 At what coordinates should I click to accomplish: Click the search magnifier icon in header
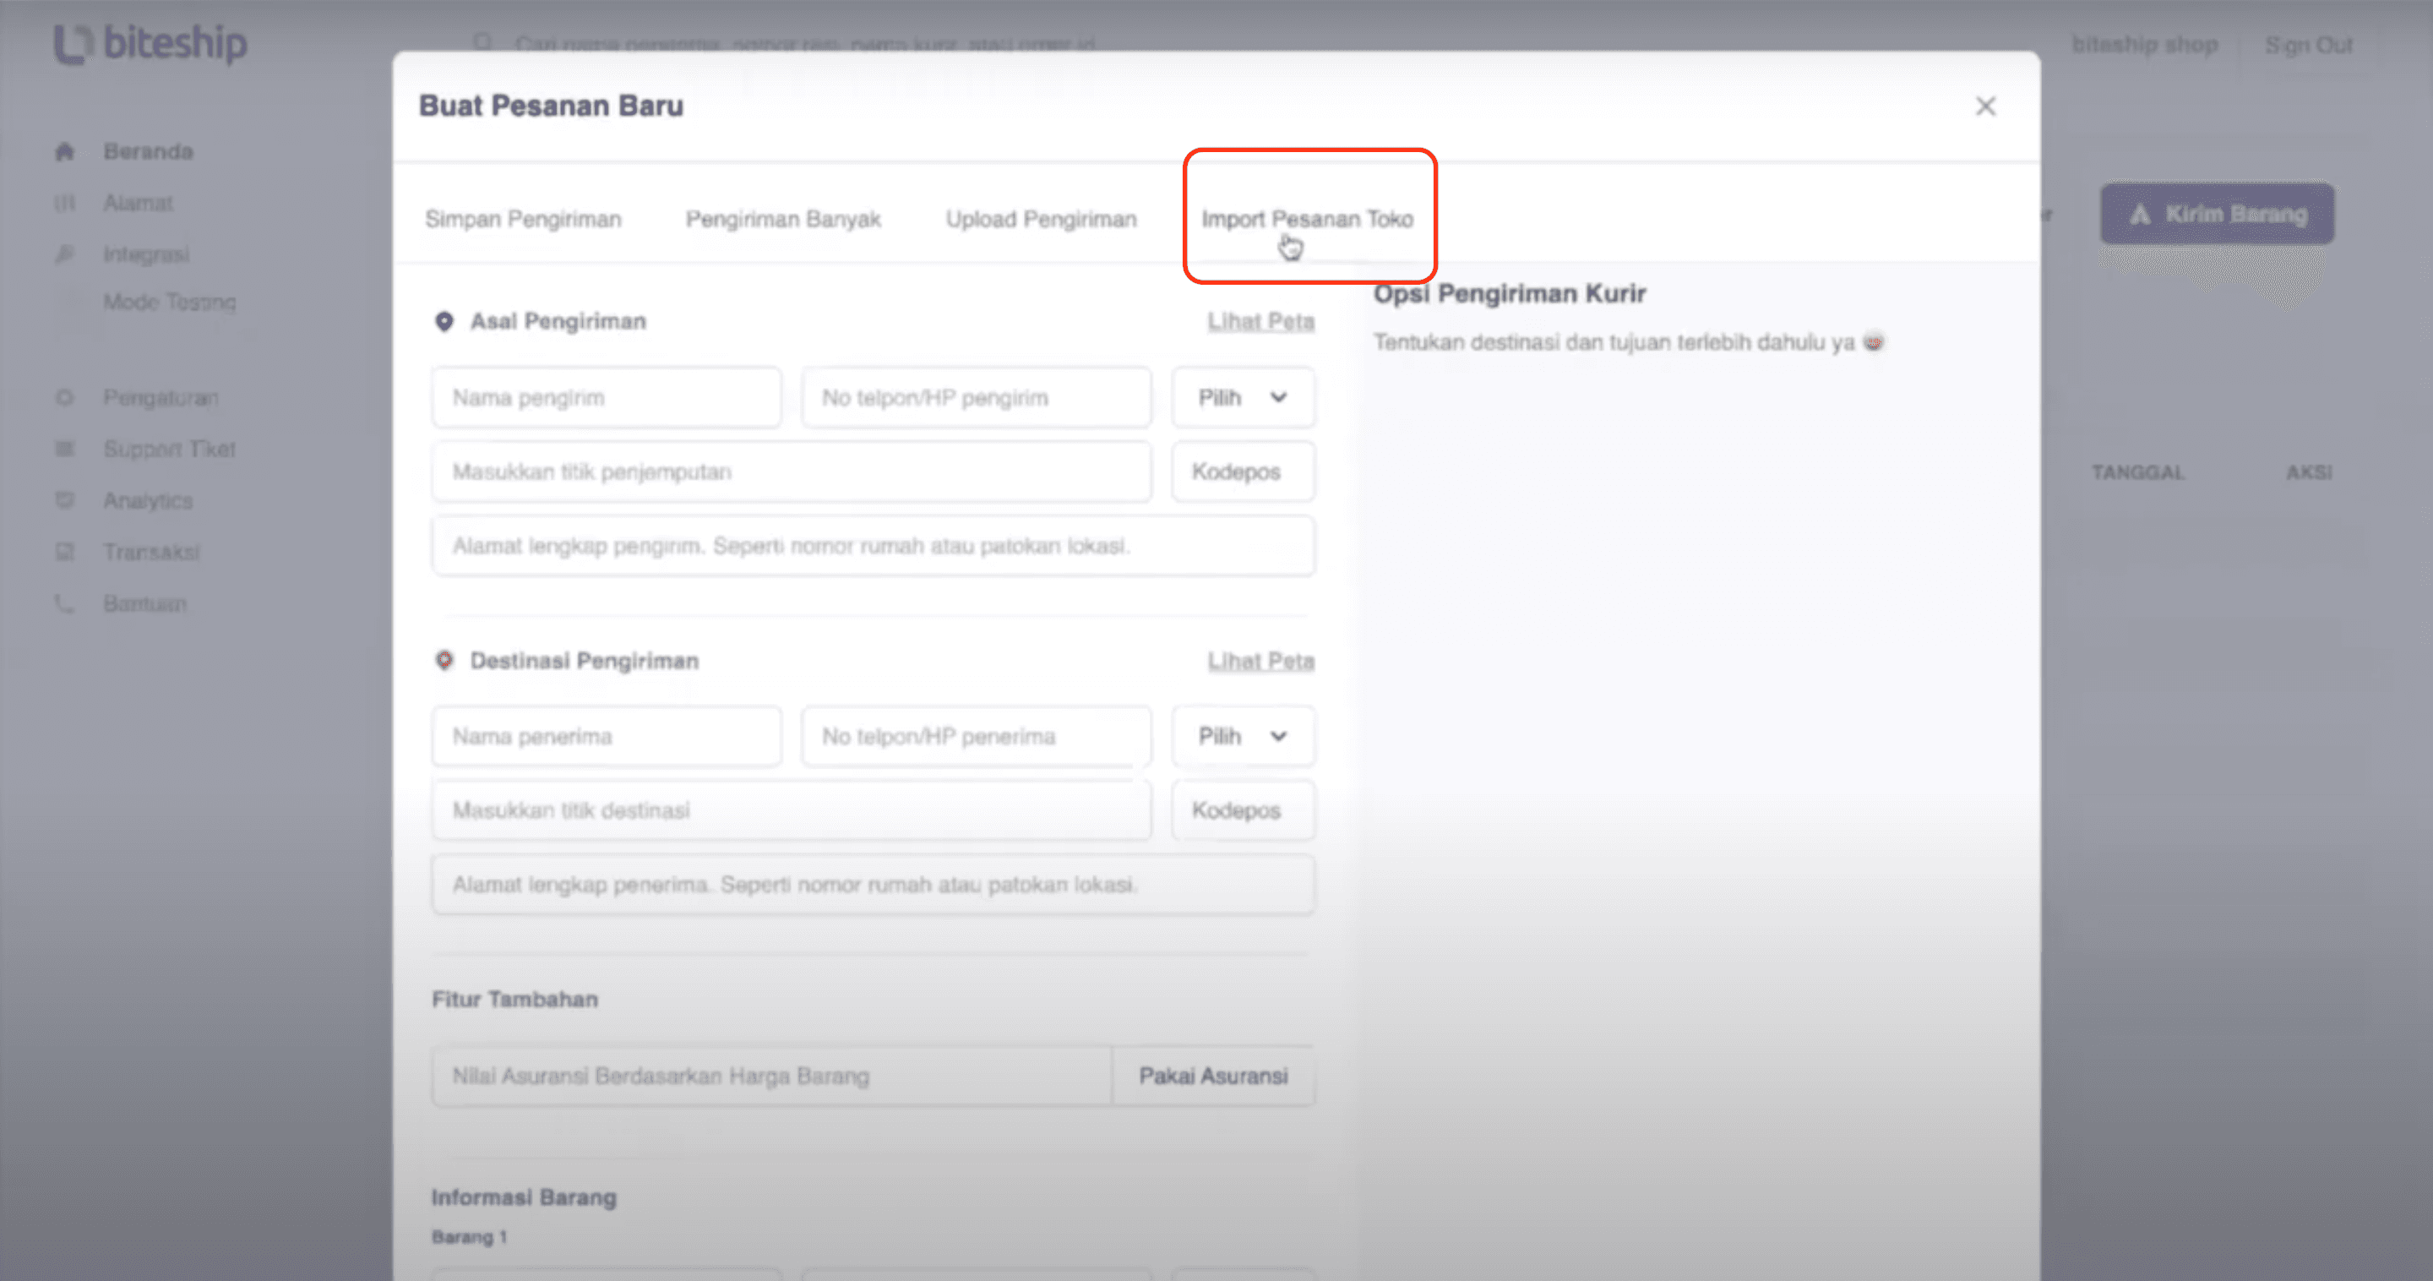482,42
